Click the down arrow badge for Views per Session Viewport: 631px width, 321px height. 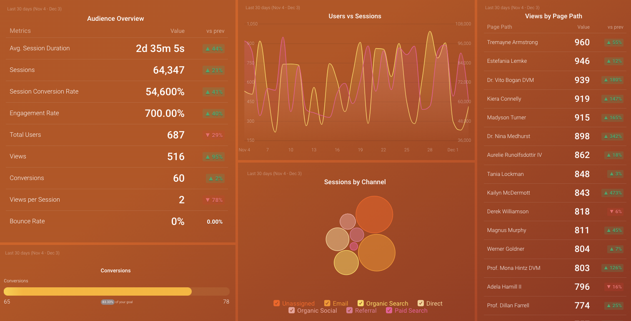pos(213,200)
